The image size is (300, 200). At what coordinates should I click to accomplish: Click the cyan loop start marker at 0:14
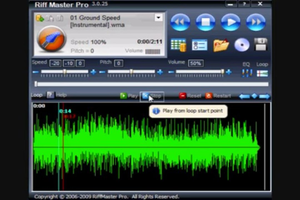pyautogui.click(x=59, y=147)
